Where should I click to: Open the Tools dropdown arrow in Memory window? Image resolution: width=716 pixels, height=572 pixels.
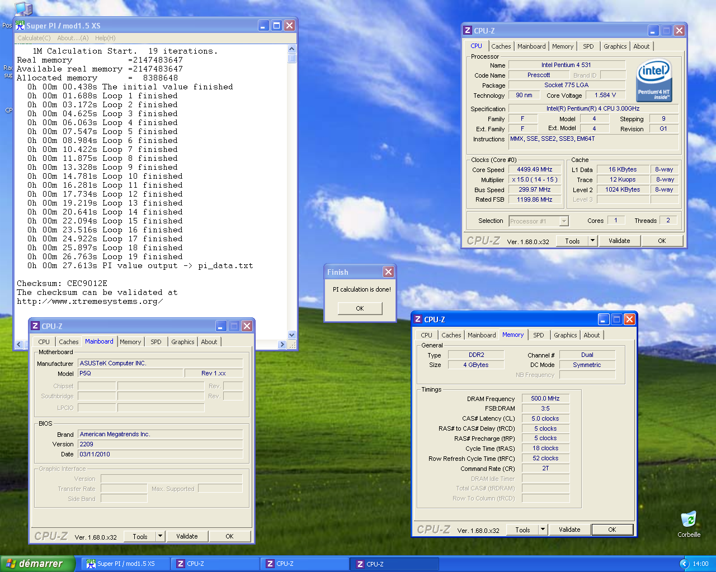coord(543,530)
